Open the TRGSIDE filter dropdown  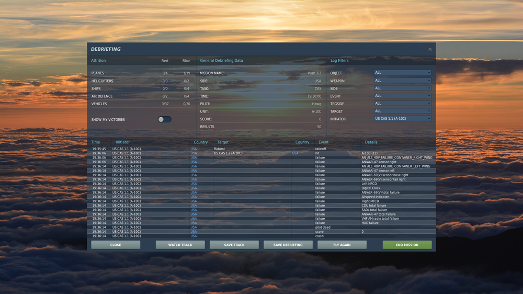click(403, 104)
